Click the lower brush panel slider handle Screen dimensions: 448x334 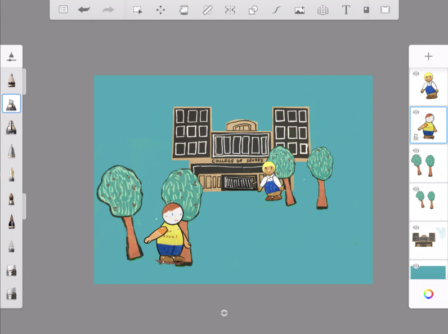click(24, 206)
